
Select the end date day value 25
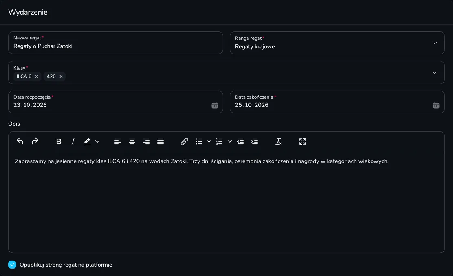pos(238,105)
